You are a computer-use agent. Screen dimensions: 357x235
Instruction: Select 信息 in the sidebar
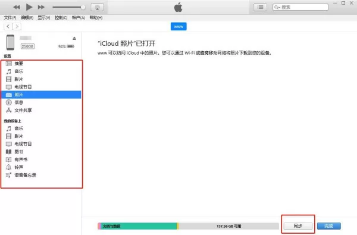tap(41, 102)
